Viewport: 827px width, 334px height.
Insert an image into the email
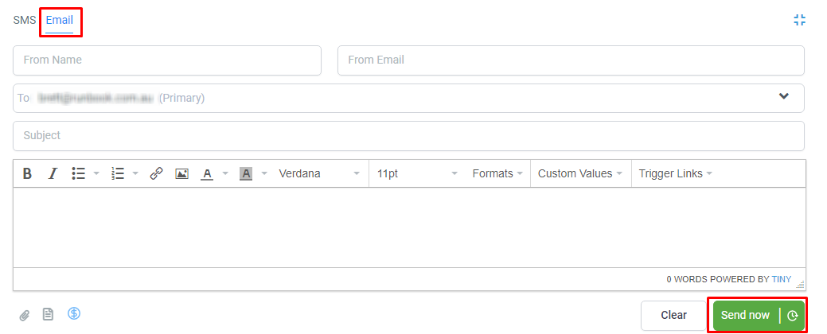182,173
